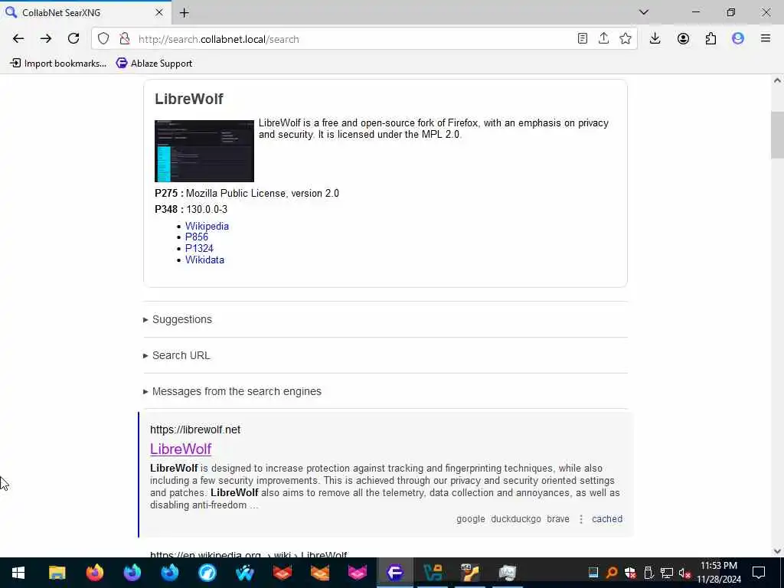Click the USB eject tray icon

[x=648, y=573]
